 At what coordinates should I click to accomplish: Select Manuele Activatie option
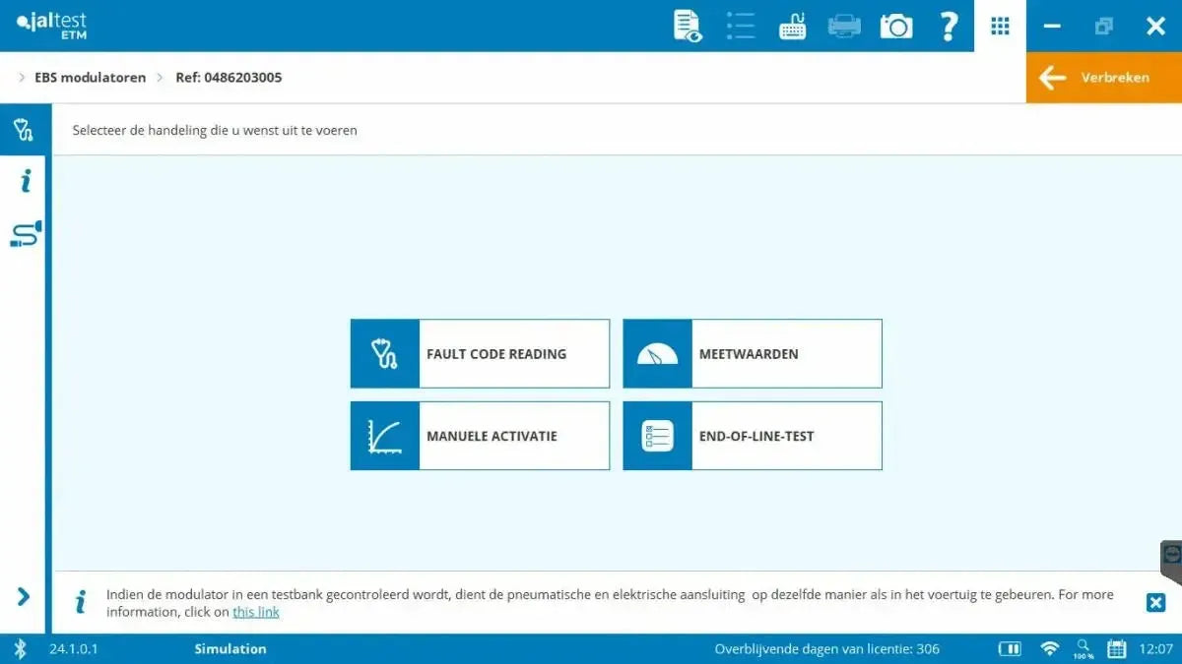click(x=480, y=436)
